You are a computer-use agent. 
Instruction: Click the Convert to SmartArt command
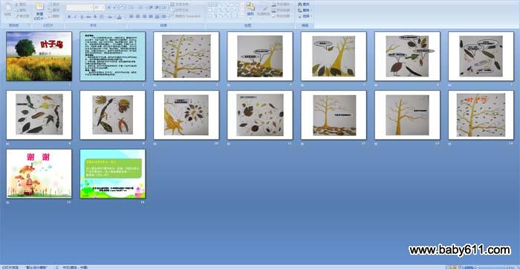[x=186, y=16]
